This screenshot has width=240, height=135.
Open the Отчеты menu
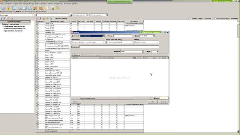click(x=50, y=4)
